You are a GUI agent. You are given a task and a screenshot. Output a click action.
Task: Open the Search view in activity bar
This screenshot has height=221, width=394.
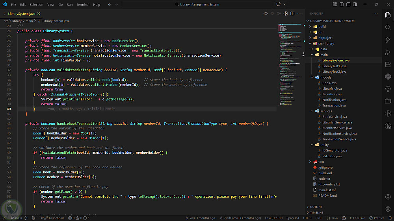pos(388,28)
